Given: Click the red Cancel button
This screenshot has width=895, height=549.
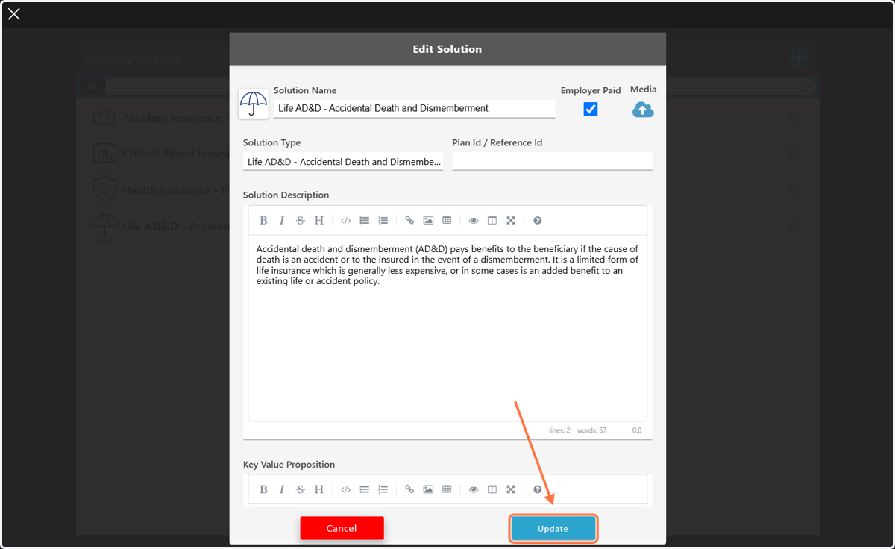Looking at the screenshot, I should tap(342, 528).
